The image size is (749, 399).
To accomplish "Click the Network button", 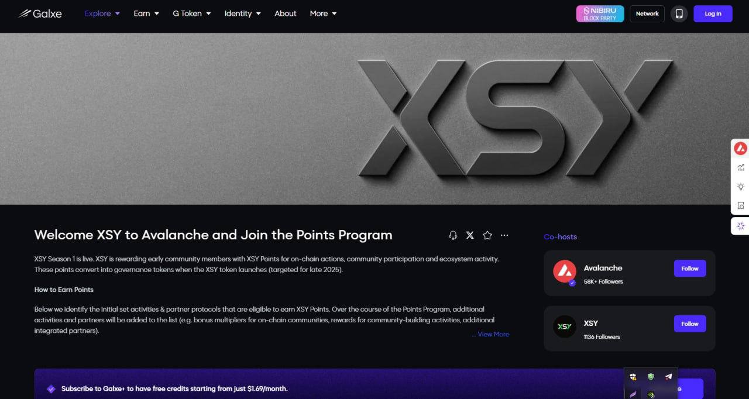I will 647,13.
